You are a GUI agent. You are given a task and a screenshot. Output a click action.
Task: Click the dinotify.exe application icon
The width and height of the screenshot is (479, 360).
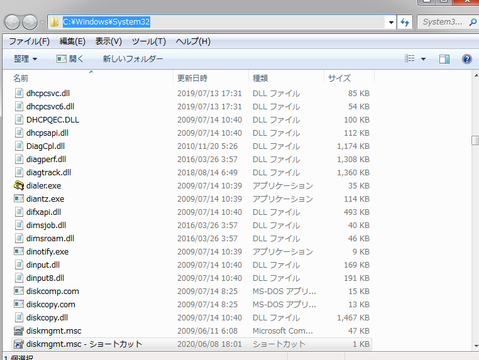[x=19, y=251]
